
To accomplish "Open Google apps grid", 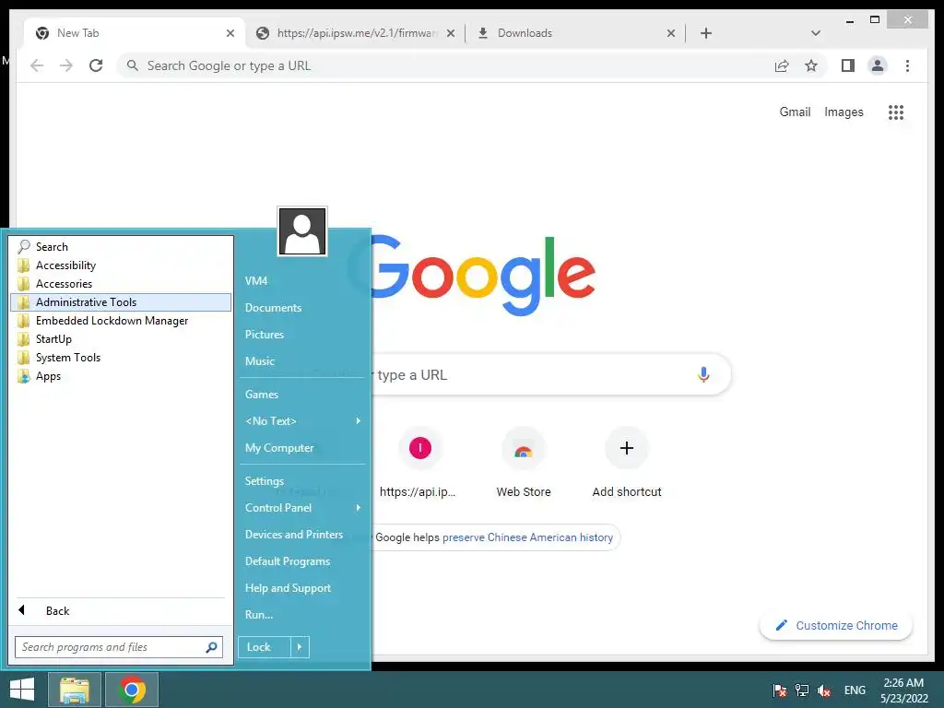I will (896, 112).
